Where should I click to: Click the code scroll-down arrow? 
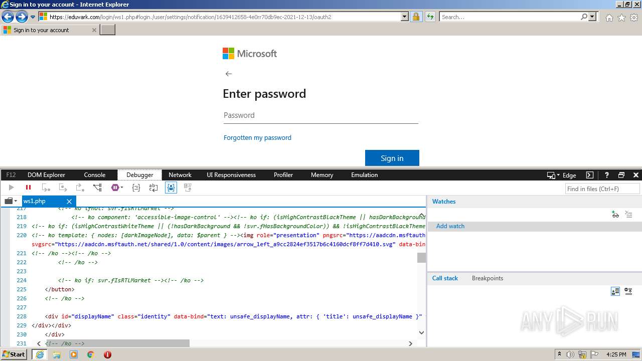421,332
